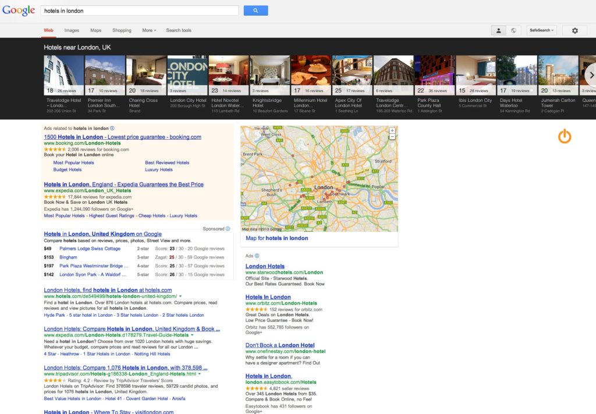The height and width of the screenshot is (414, 596).
Task: Open the settings gear icon
Action: pos(574,30)
